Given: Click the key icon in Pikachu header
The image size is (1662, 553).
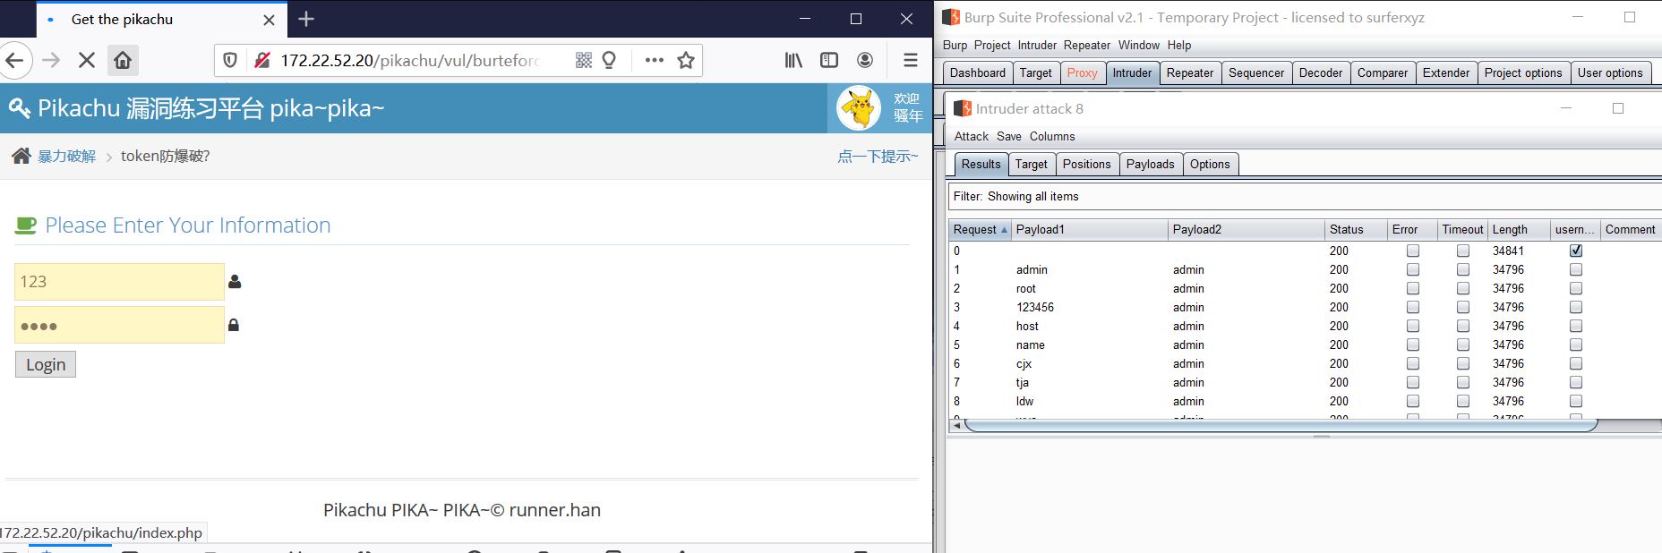Looking at the screenshot, I should point(19,109).
